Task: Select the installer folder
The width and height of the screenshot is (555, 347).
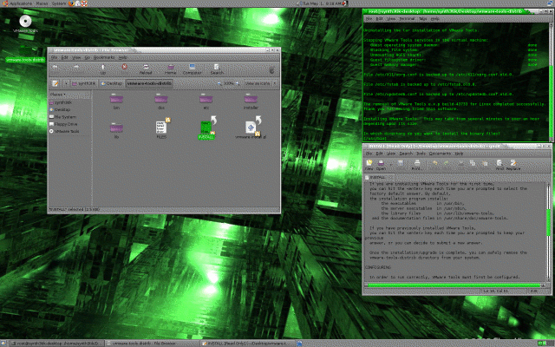Action: [x=251, y=101]
